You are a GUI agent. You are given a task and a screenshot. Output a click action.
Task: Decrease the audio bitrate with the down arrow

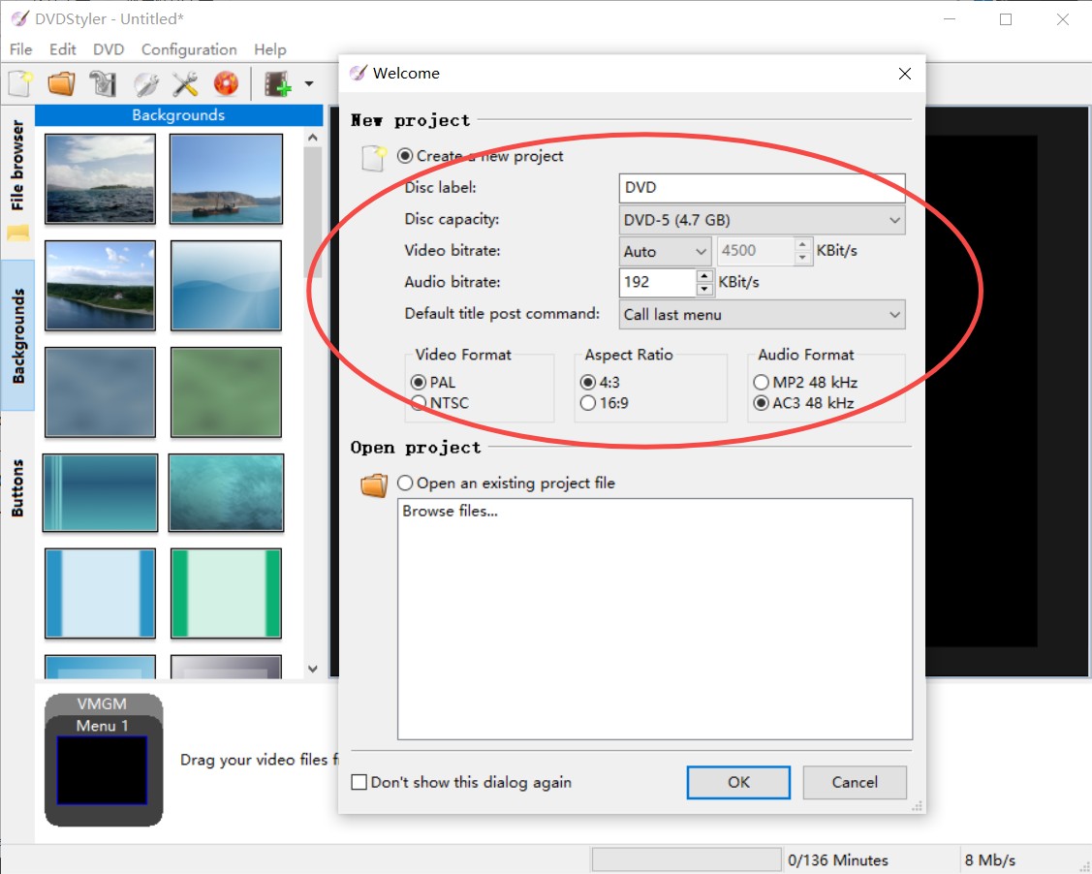(x=704, y=289)
